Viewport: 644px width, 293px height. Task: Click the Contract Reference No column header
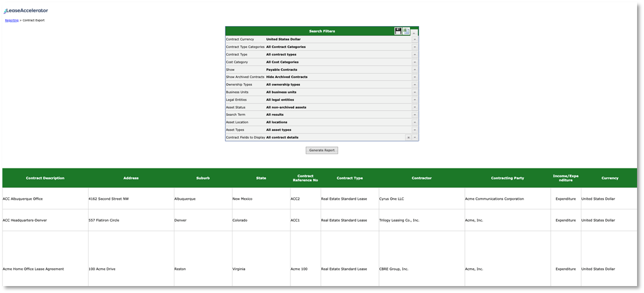(x=305, y=178)
